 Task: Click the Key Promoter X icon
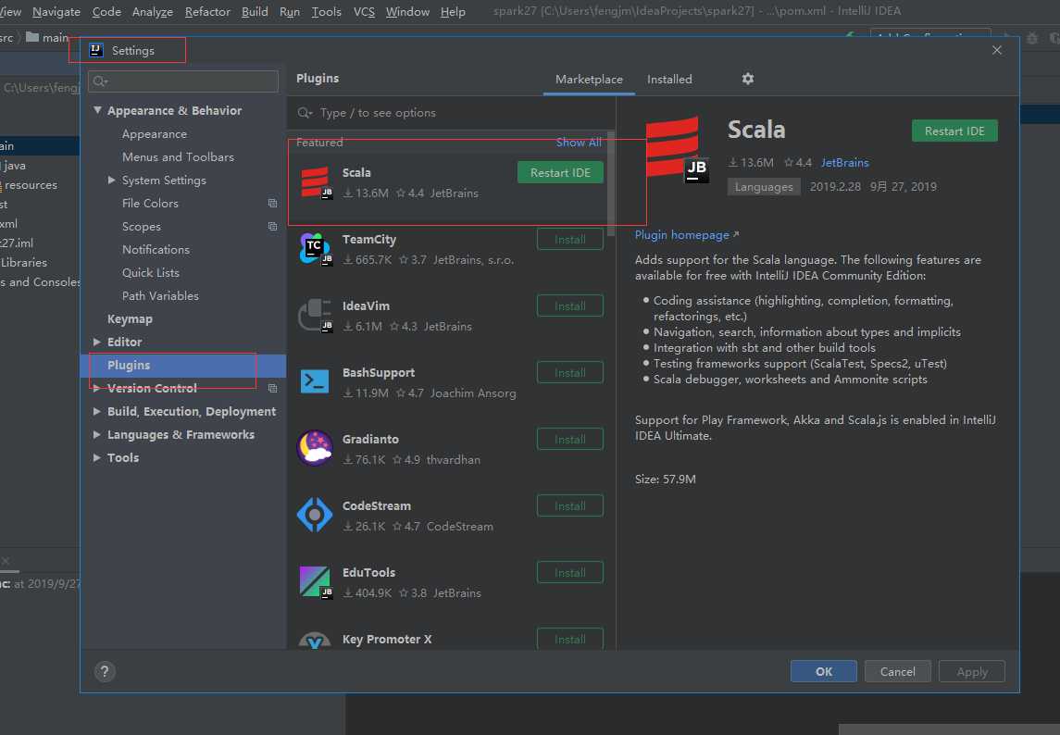click(315, 641)
